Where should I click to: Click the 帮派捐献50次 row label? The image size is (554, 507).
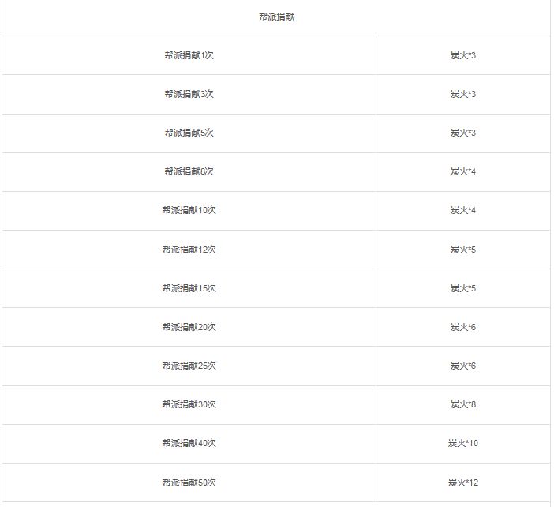point(189,483)
